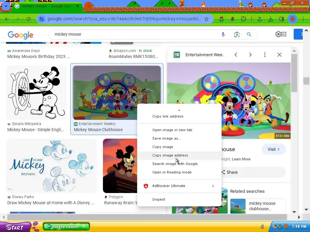The height and width of the screenshot is (232, 310).
Task: Click preview panel scrollbar down arrow
Action: point(294,212)
